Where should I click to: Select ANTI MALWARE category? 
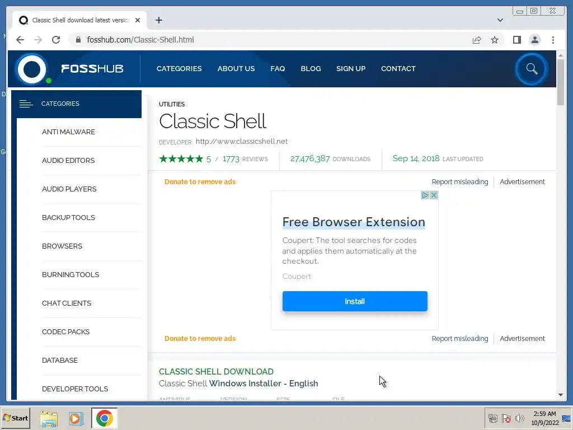[68, 132]
